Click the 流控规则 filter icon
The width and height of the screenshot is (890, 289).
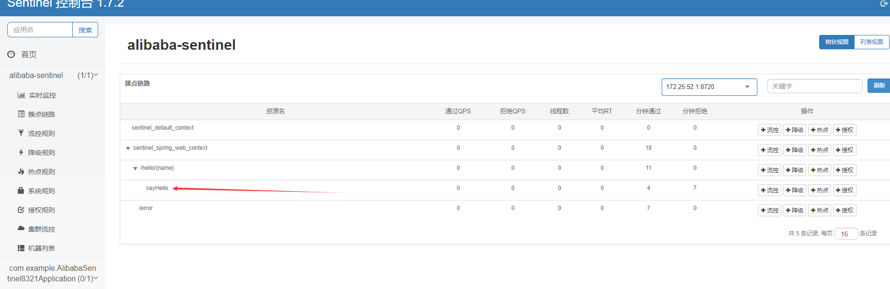21,133
